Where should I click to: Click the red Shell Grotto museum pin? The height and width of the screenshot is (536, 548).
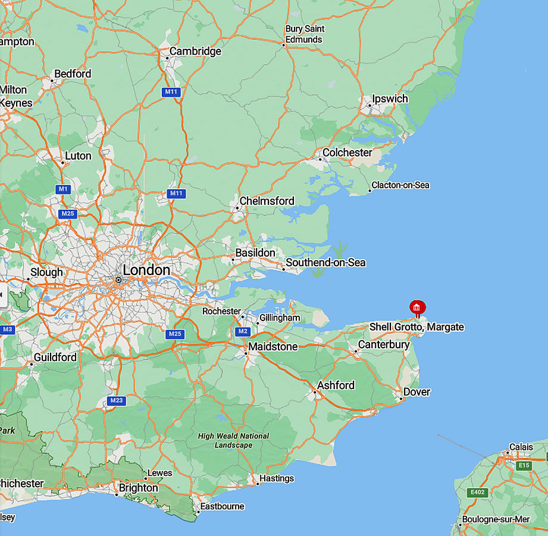(417, 308)
